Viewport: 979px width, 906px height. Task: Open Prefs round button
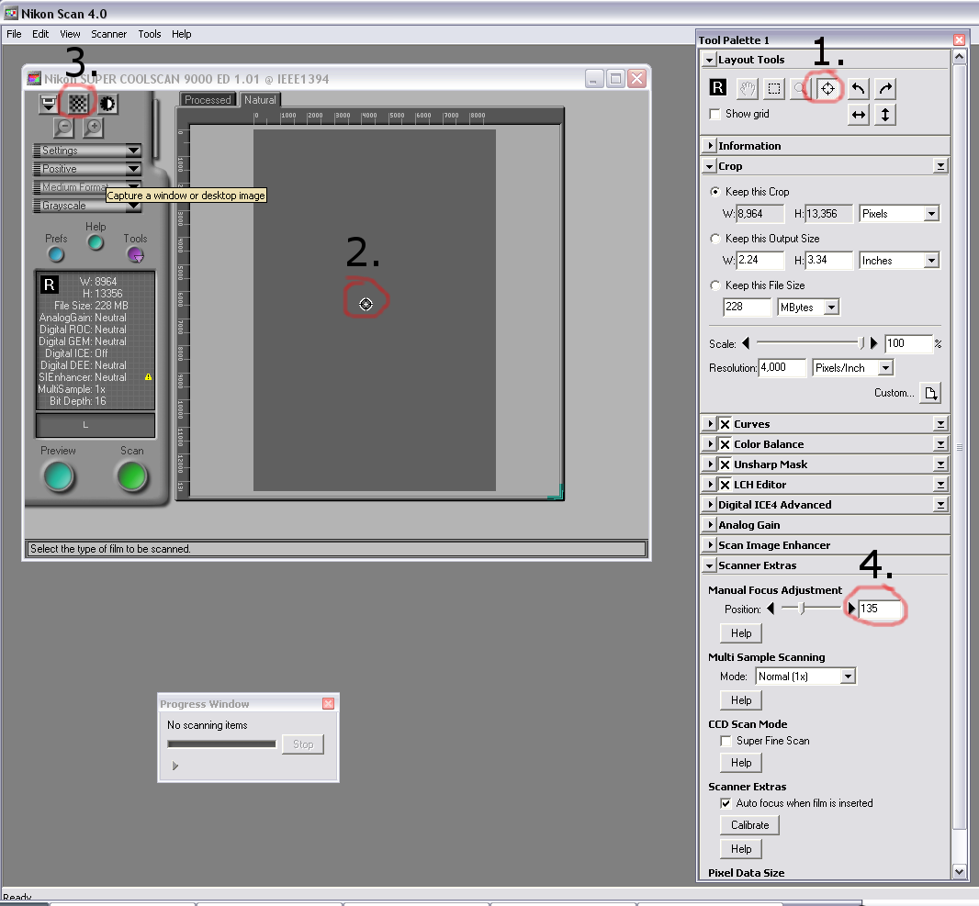[56, 254]
